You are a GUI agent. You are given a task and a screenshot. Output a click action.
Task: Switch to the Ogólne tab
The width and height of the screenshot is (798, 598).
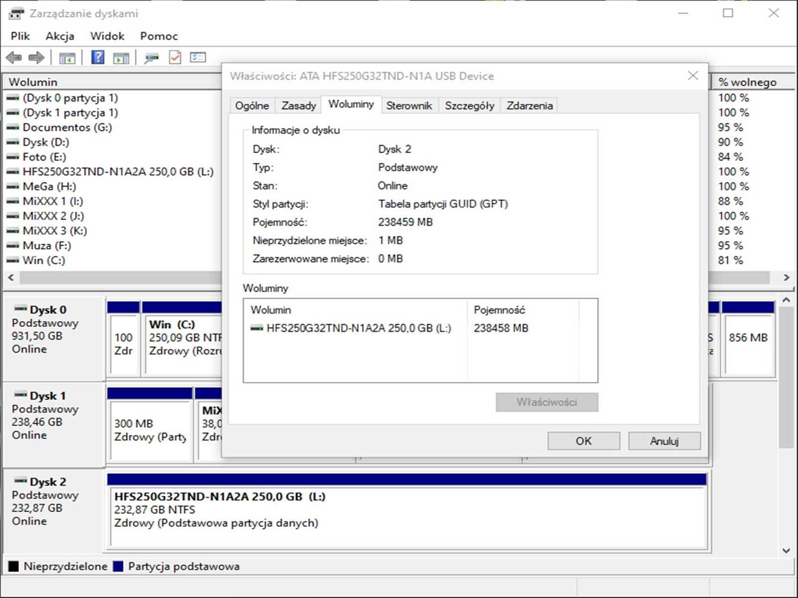coord(252,106)
